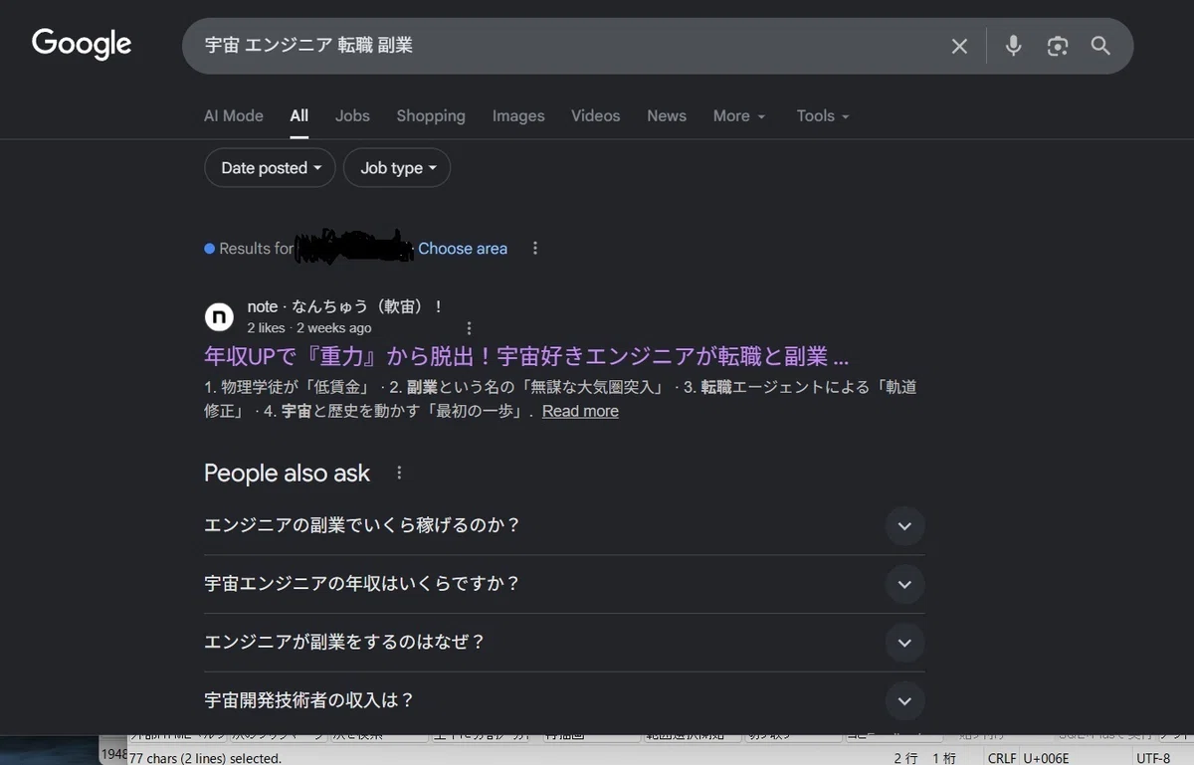Screen dimensions: 1194x765
Task: Click the note site favicon
Action: click(219, 317)
